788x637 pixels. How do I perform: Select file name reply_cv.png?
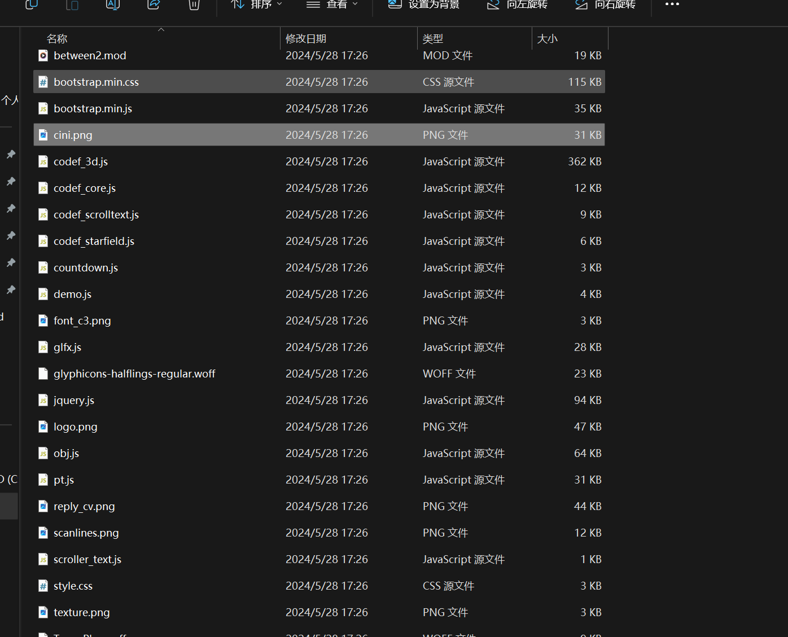[x=84, y=506]
